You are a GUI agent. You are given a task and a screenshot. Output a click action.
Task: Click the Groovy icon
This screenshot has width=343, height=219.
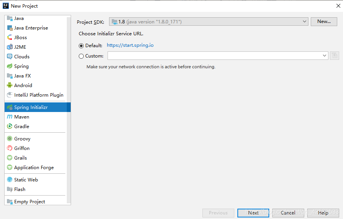[x=10, y=139]
